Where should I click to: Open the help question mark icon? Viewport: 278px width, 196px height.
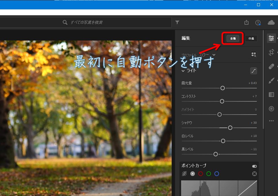tap(258, 23)
